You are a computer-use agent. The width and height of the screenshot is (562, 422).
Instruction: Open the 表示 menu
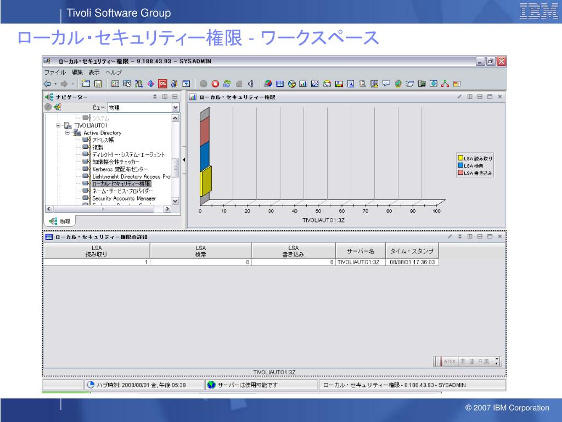pos(94,72)
